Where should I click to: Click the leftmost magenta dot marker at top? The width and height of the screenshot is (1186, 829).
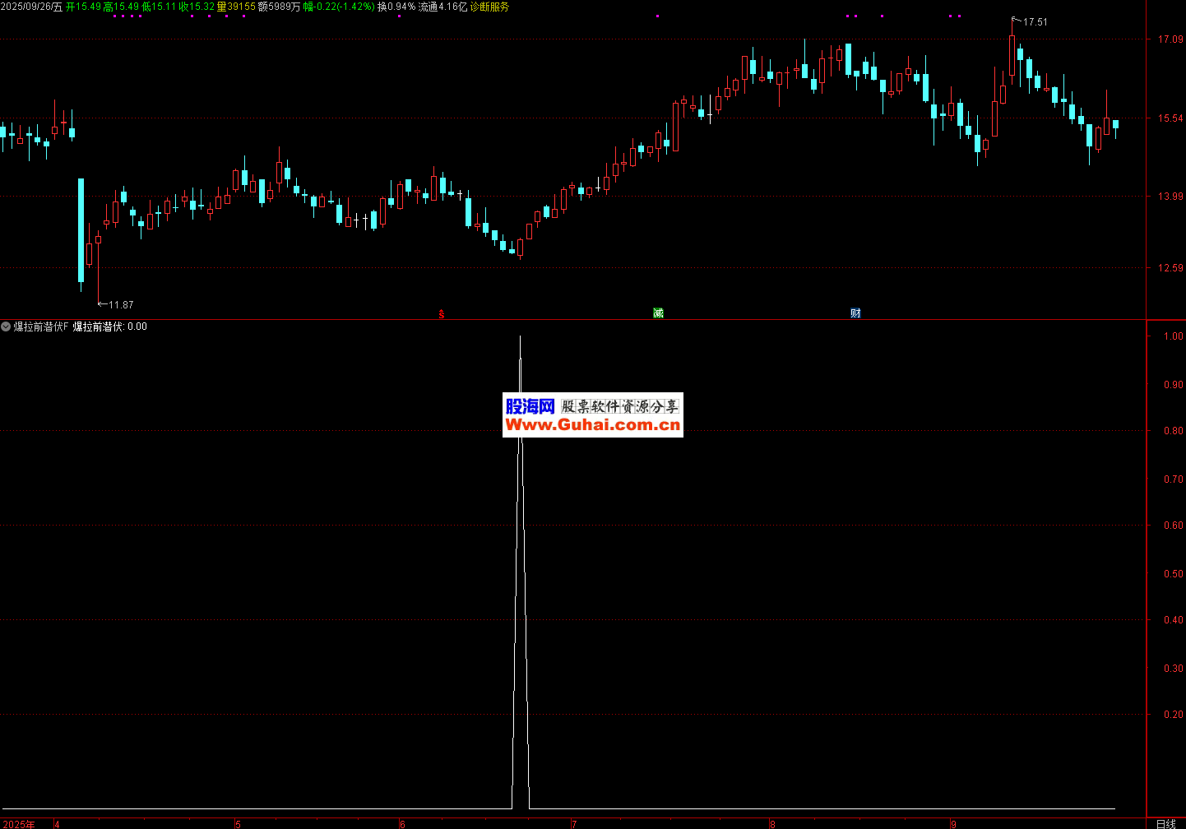tap(114, 16)
